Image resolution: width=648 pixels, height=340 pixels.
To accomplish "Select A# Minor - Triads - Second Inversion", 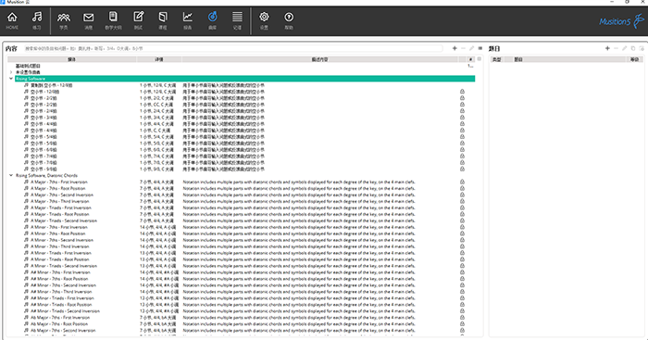I will [x=65, y=311].
